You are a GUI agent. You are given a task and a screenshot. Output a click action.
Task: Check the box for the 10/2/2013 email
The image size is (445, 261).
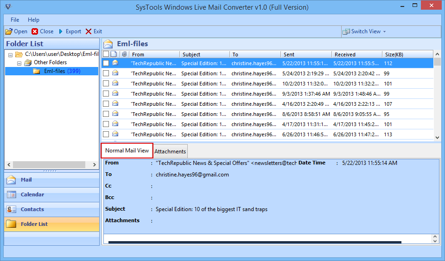click(106, 84)
